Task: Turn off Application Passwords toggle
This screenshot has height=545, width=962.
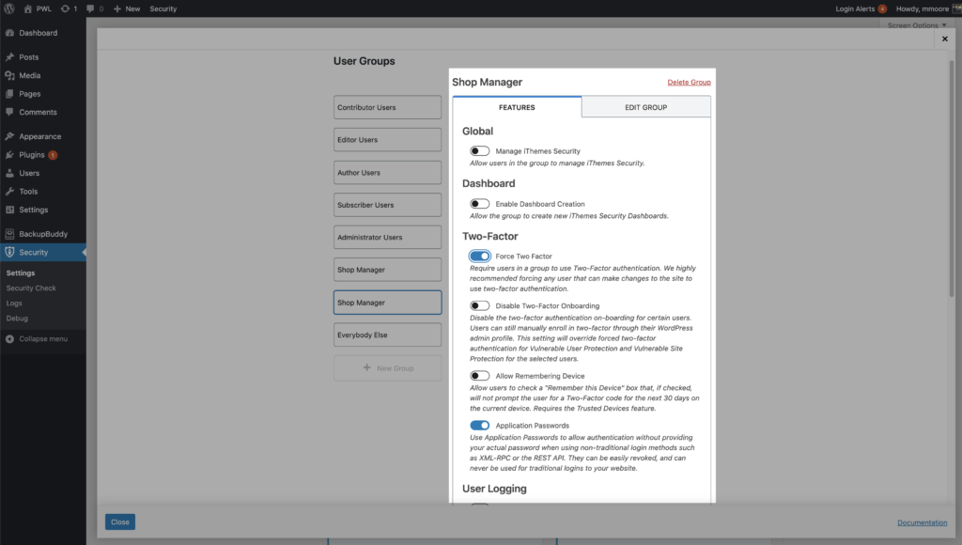Action: pos(480,426)
